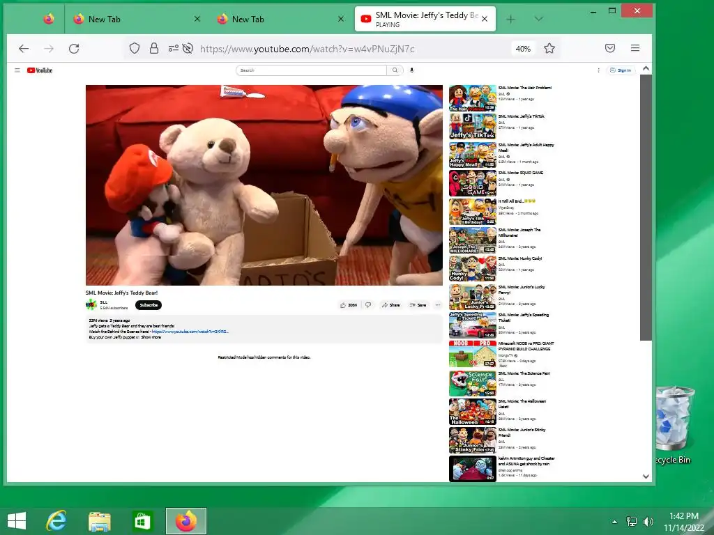
Task: Play the 'Hunky Cody!' thumbnail
Action: [472, 268]
